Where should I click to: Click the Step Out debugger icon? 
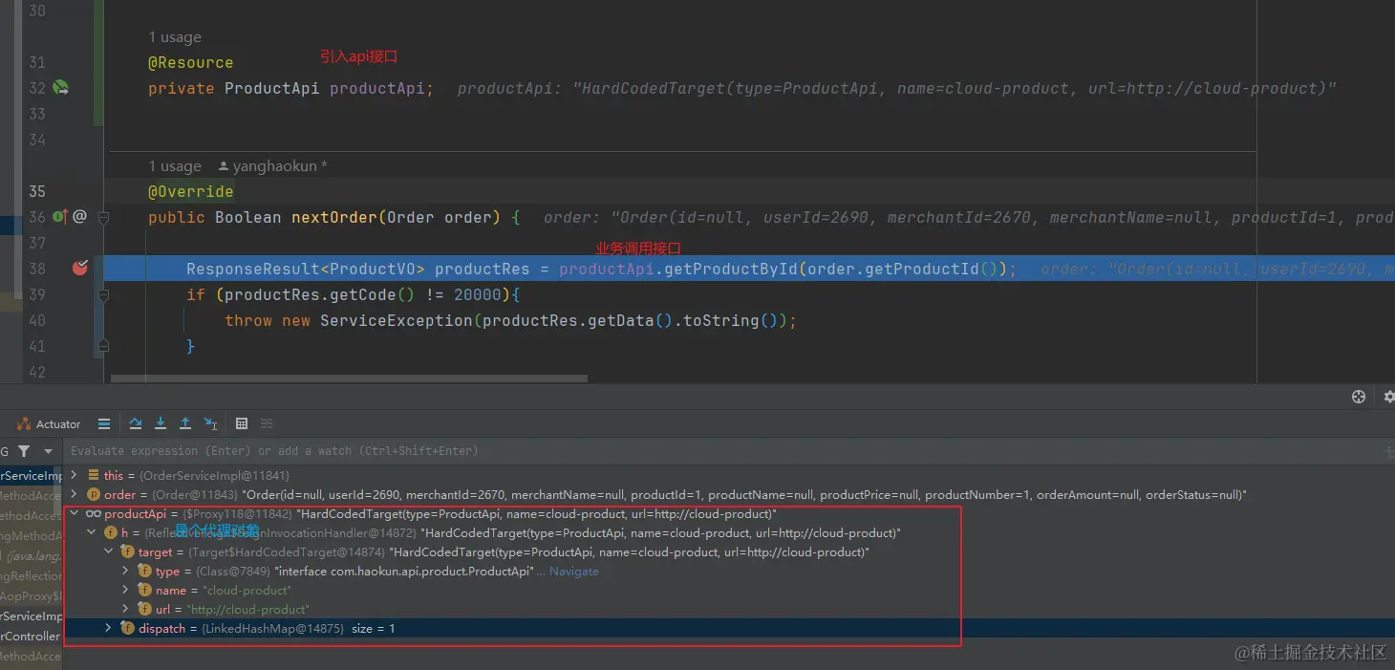(185, 424)
